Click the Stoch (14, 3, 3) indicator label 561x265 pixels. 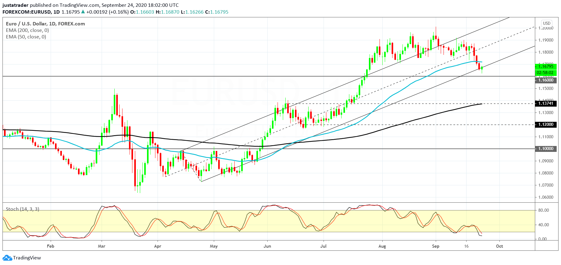[x=23, y=209]
